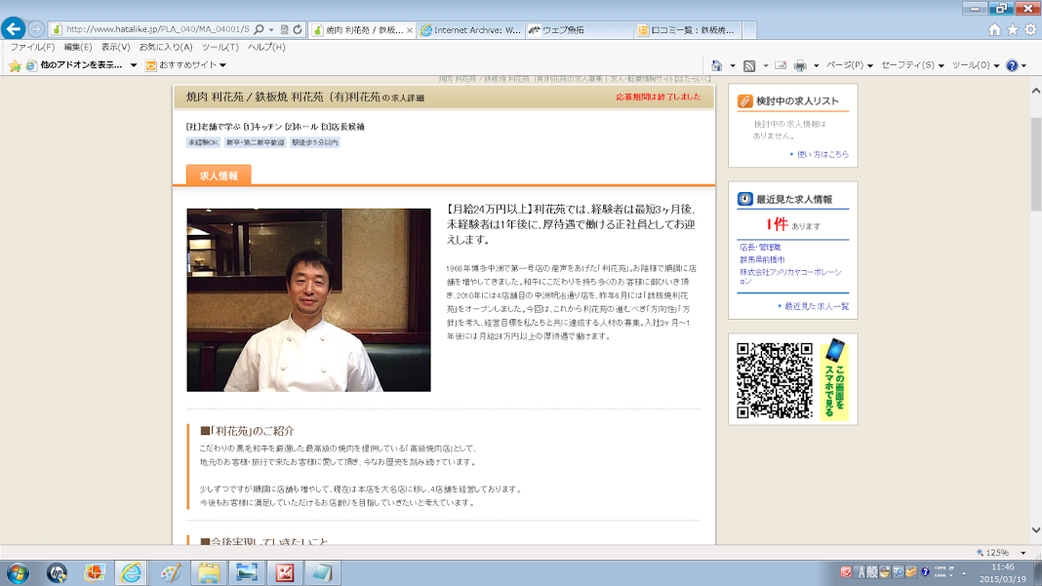Open the 店長・管理職 link

pos(760,247)
